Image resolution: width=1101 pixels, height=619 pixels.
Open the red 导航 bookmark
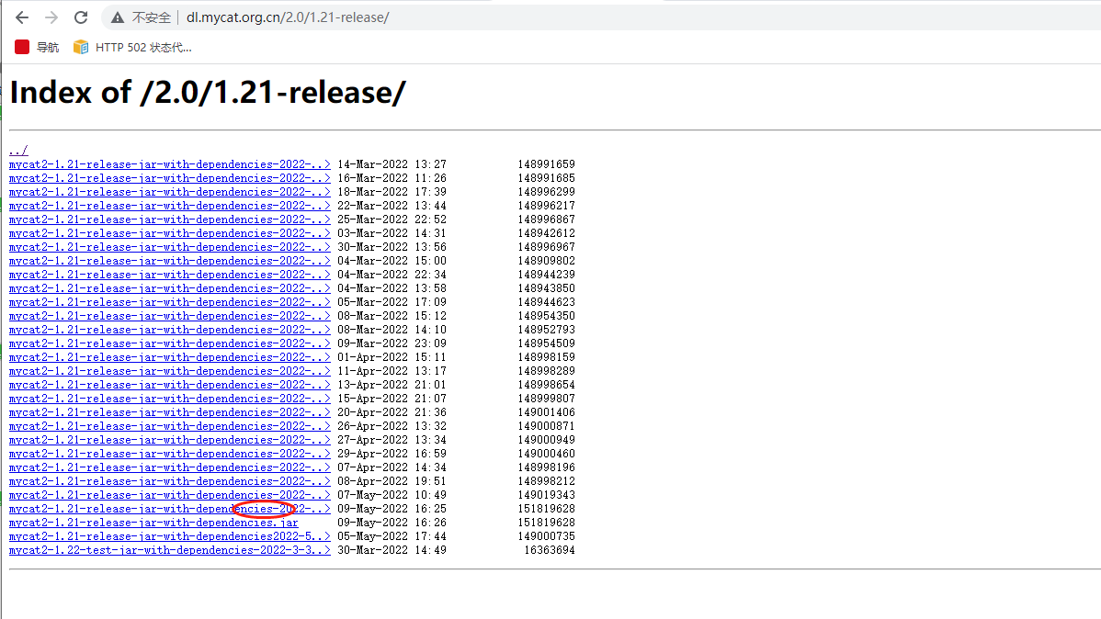click(x=37, y=47)
